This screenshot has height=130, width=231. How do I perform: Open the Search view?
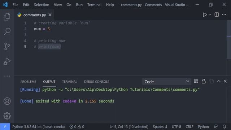click(x=7, y=31)
